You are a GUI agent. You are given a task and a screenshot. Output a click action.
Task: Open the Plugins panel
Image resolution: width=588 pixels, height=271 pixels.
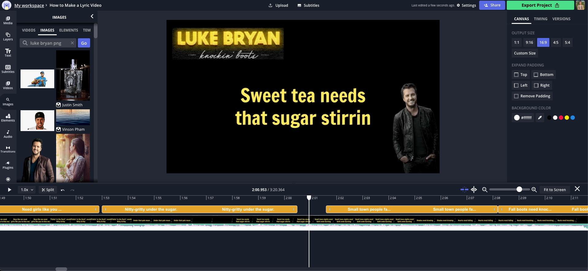click(8, 165)
